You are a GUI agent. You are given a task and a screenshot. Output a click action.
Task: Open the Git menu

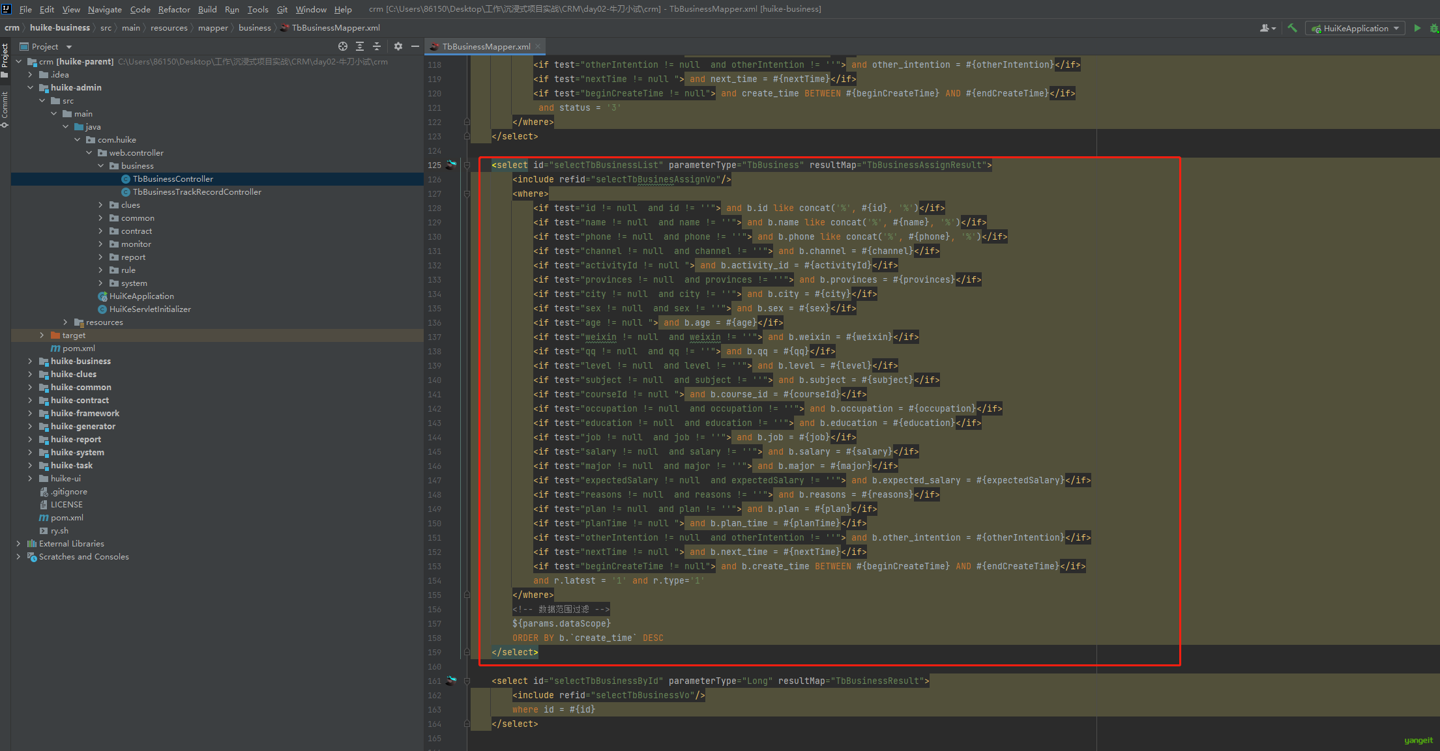click(282, 9)
